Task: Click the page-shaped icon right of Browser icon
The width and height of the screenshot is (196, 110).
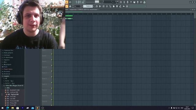Action: coord(114,6)
